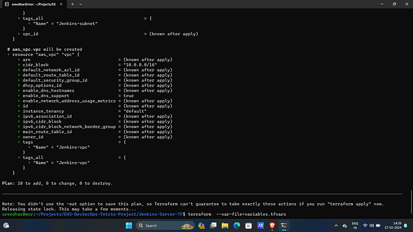Open the clock and date panel
Viewport: 413px width, 232px height.
(x=393, y=226)
